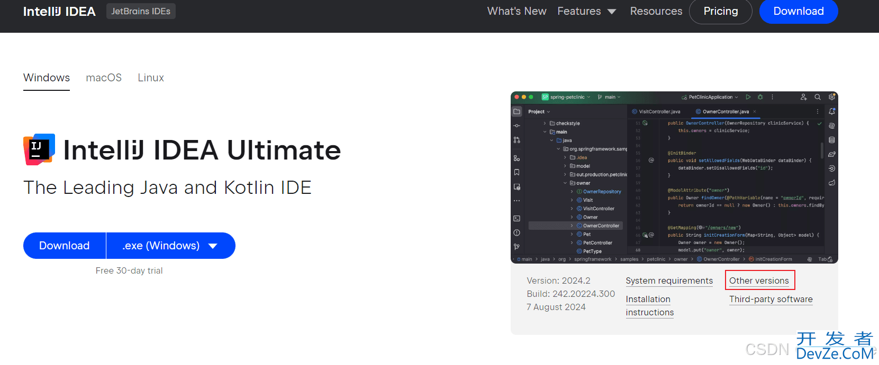
Task: Click the IntelliJ IDEA Ultimate product logo
Action: tap(39, 149)
